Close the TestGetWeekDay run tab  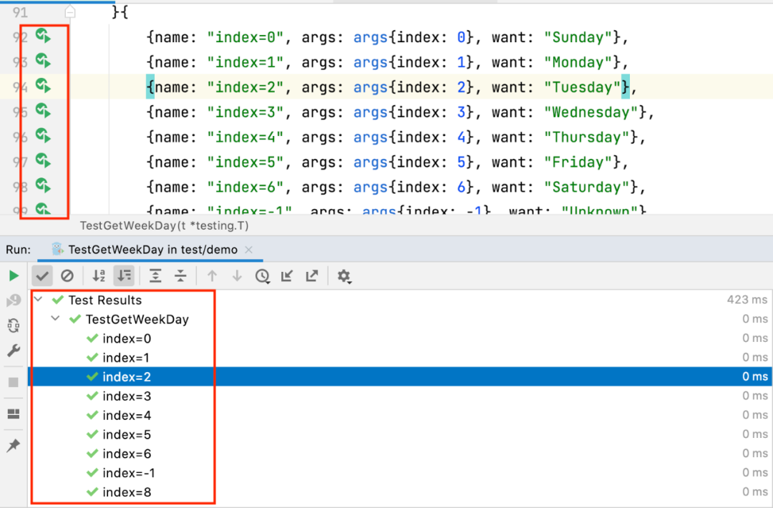click(249, 250)
